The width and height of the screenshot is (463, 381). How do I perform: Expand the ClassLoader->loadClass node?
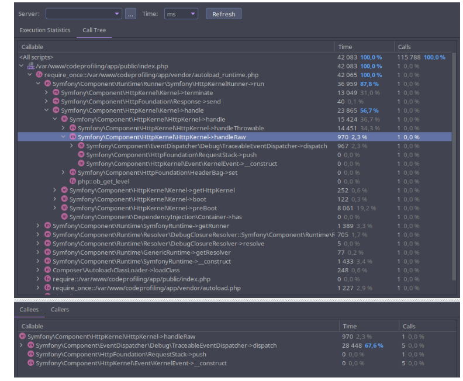[x=38, y=270]
